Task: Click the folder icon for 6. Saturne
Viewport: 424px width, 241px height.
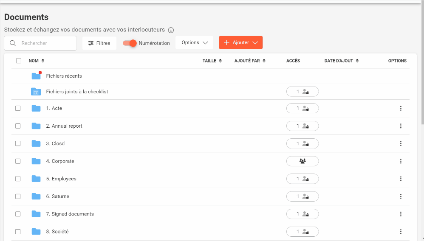Action: [x=36, y=196]
